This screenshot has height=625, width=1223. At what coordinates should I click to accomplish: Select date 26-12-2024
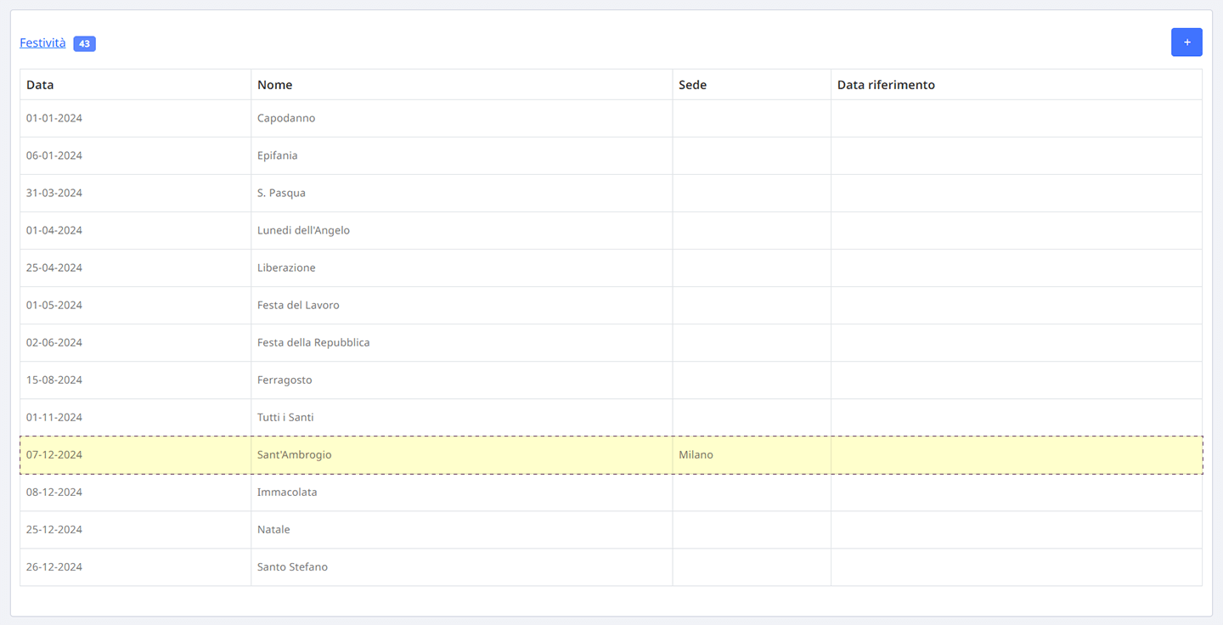(54, 566)
